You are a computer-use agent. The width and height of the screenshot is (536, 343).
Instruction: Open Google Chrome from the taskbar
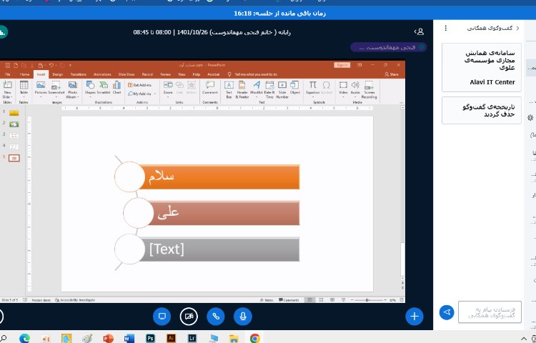coord(254,337)
